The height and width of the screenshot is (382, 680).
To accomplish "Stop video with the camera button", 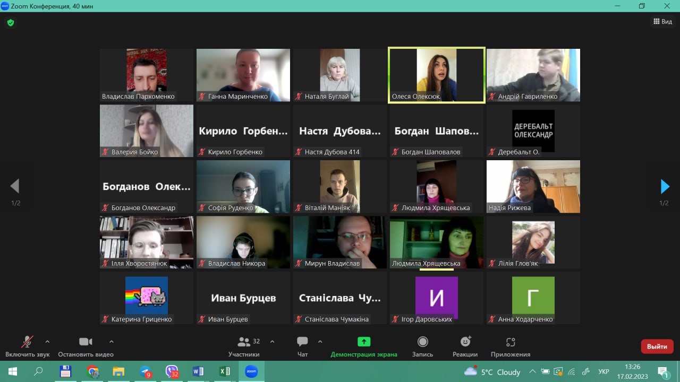I will click(86, 342).
